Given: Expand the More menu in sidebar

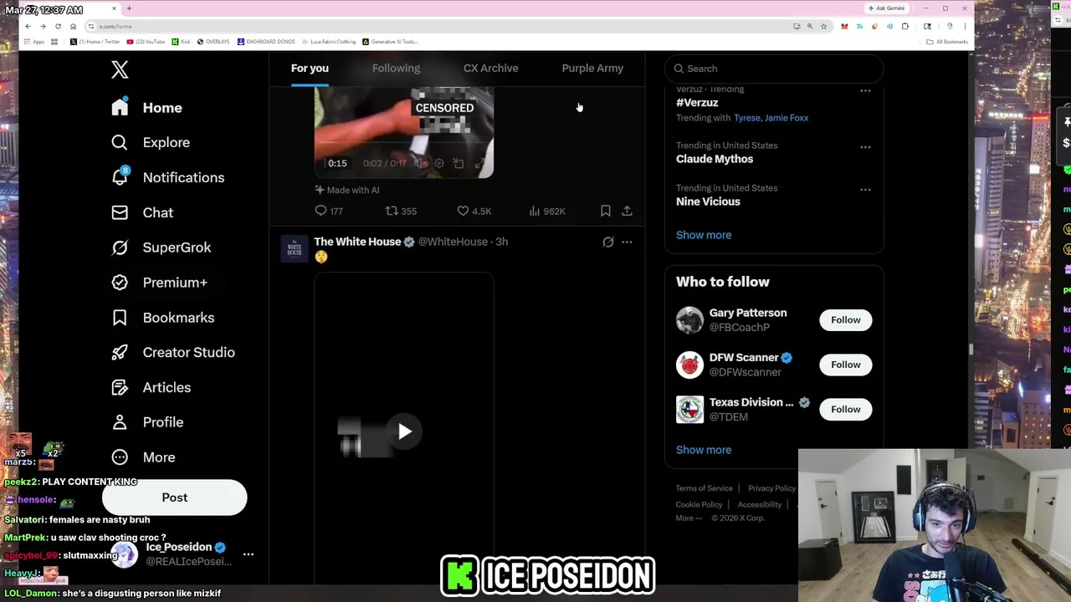Looking at the screenshot, I should coord(143,457).
